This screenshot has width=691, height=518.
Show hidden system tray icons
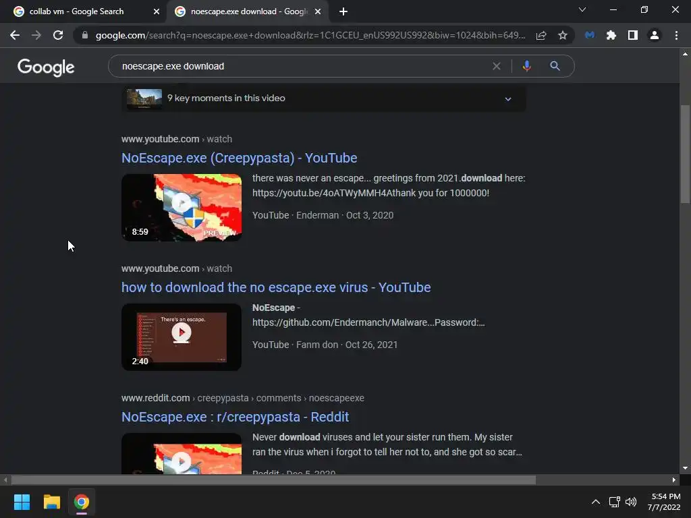pyautogui.click(x=595, y=502)
